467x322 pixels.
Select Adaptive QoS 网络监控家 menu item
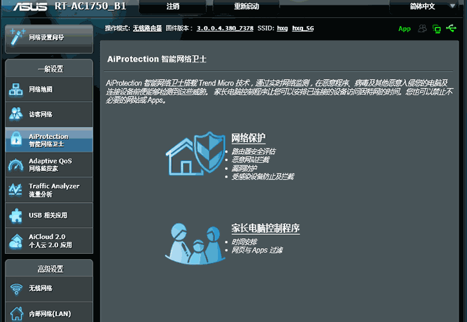(49, 165)
